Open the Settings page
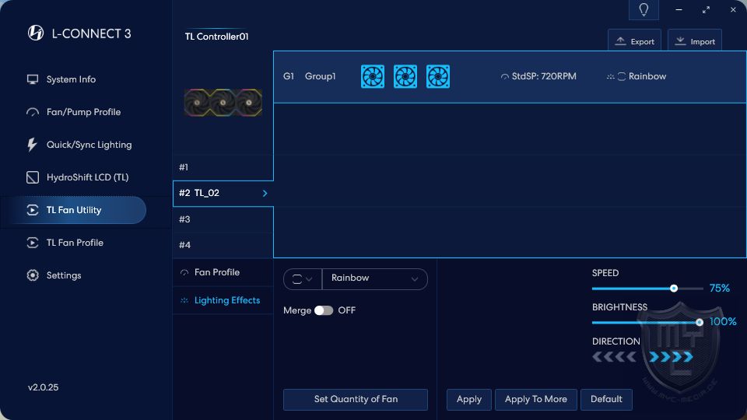 point(64,275)
